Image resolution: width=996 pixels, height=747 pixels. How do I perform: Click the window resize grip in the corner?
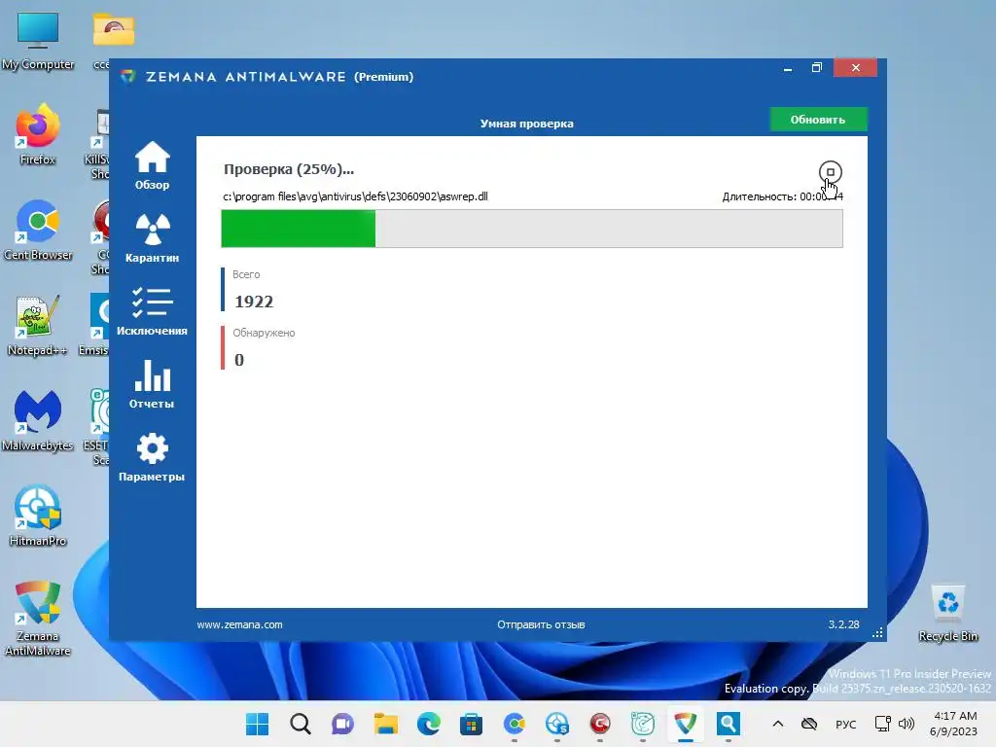(877, 632)
